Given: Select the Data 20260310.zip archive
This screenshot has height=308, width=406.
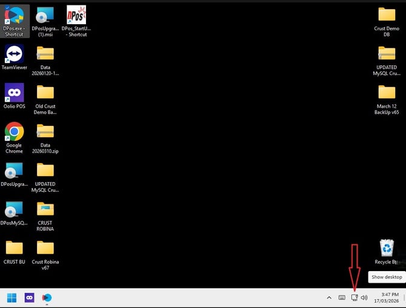Looking at the screenshot, I should pyautogui.click(x=45, y=139).
